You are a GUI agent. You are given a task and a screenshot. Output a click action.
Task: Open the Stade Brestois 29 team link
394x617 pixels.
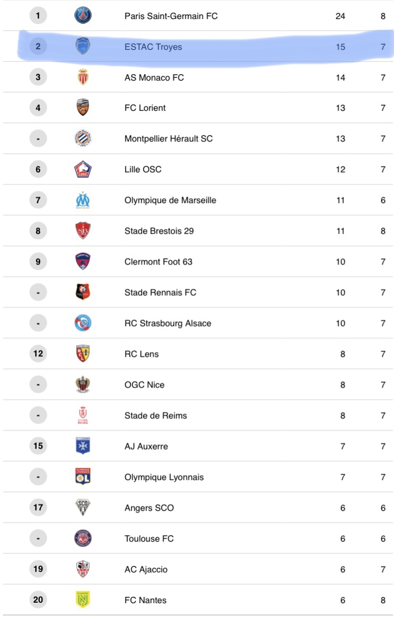pos(159,231)
